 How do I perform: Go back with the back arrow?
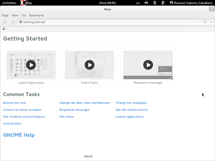coord(5,22)
